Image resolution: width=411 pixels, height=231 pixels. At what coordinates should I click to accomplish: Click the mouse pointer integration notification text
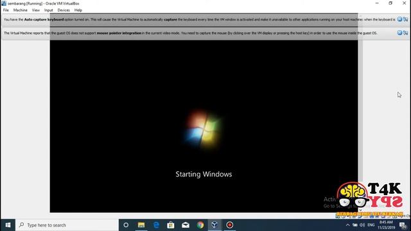coord(190,33)
